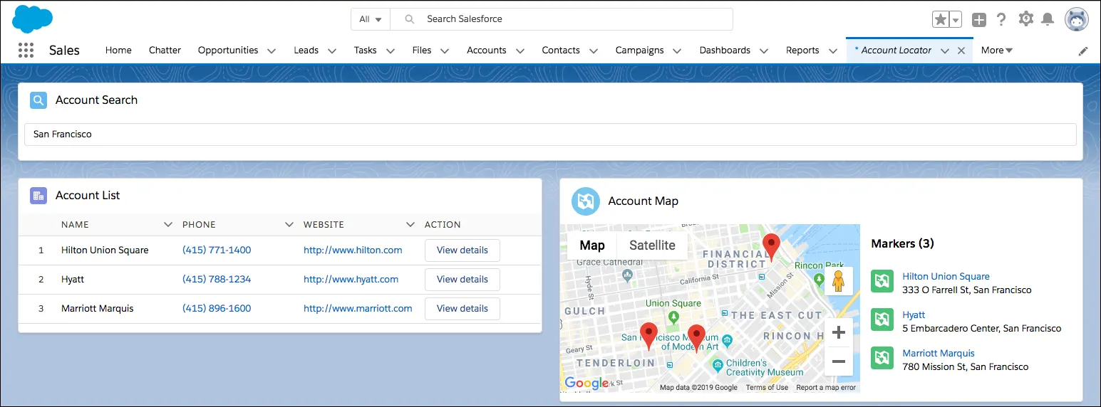Click the Salesforce cloud logo
Screen dimensions: 1101x407
(x=33, y=18)
